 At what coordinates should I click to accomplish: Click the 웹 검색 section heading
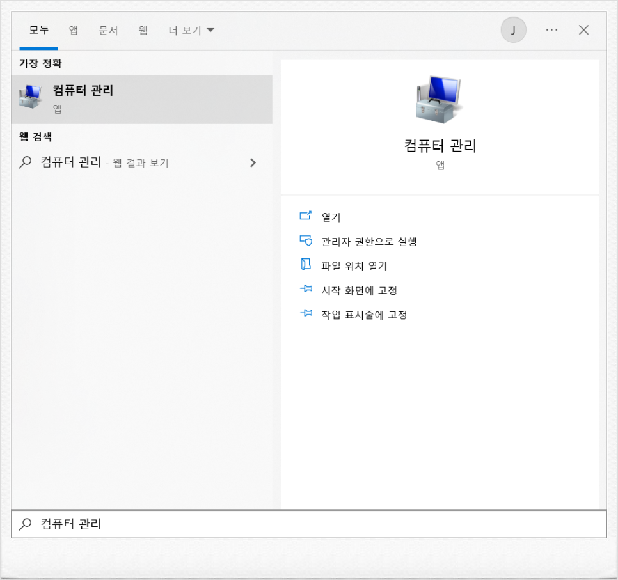click(x=35, y=137)
